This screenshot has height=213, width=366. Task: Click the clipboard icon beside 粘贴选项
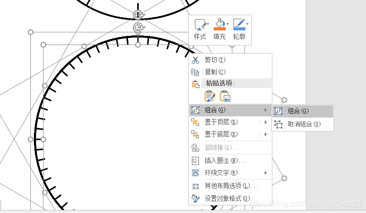click(x=195, y=84)
